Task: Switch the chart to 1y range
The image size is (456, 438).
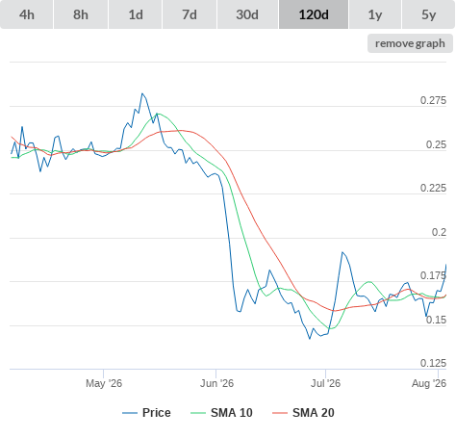Action: click(375, 14)
